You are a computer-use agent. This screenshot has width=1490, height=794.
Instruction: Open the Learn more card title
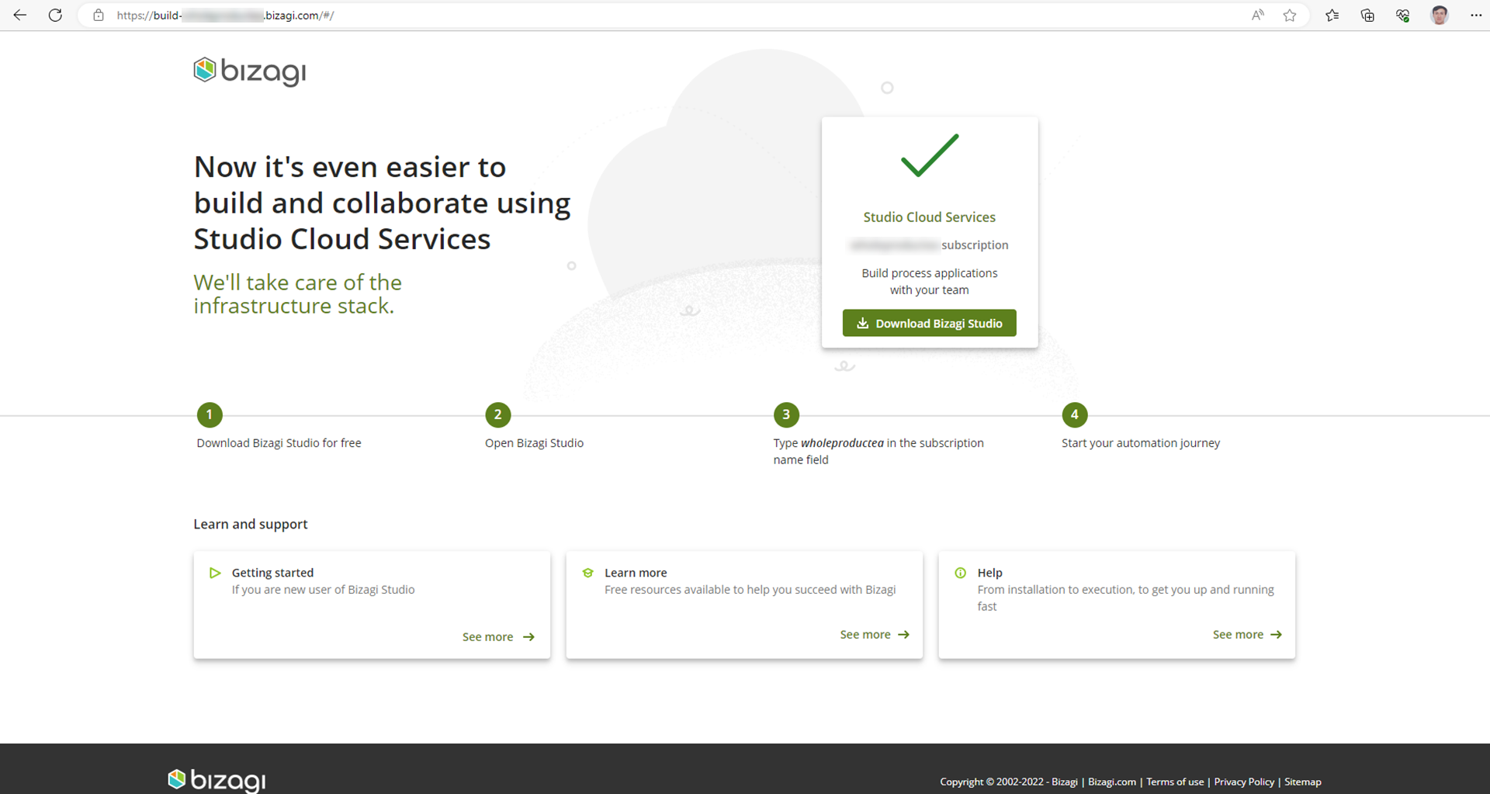tap(636, 573)
